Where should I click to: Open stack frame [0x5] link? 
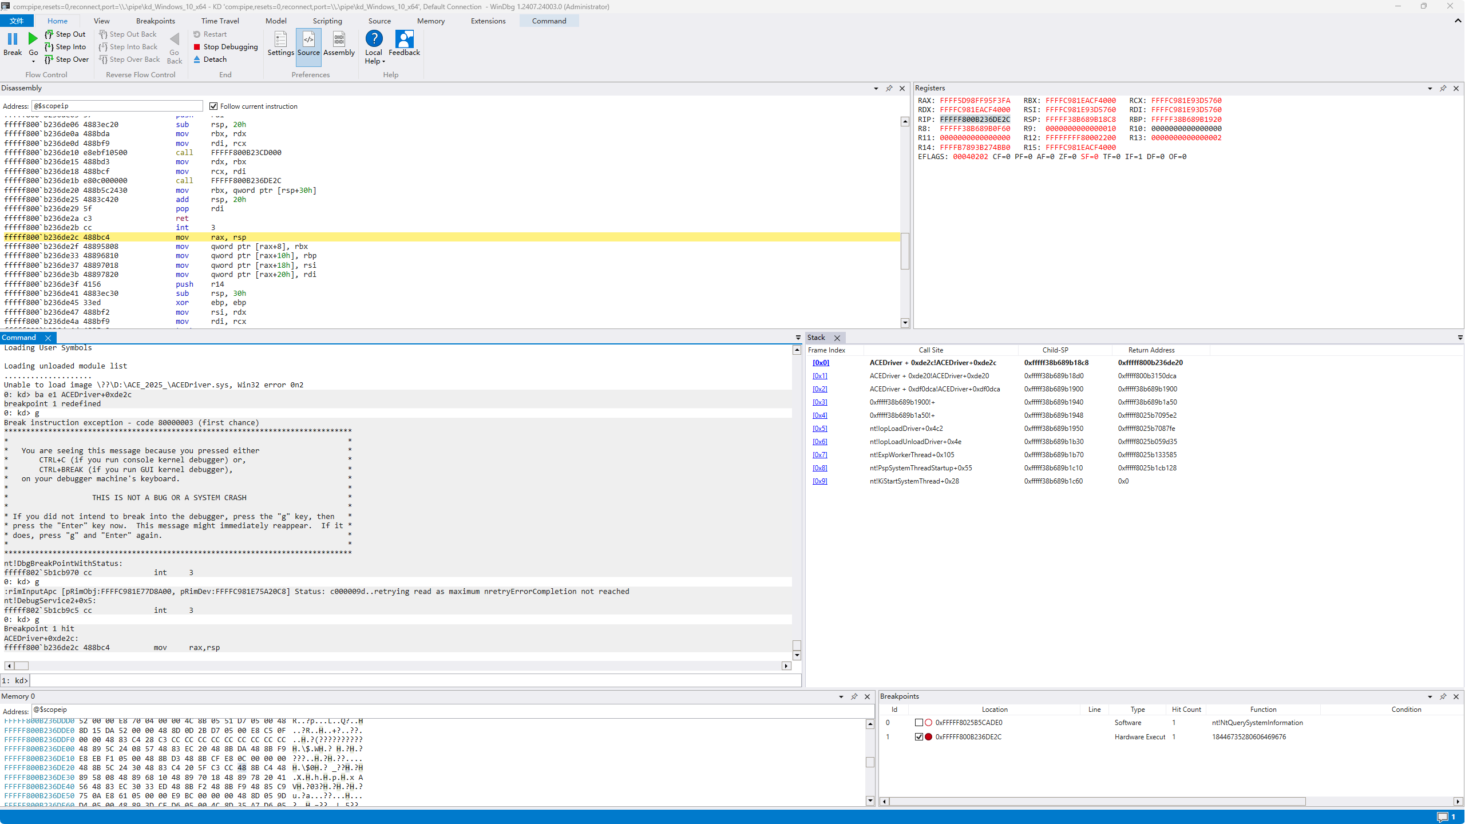point(819,429)
